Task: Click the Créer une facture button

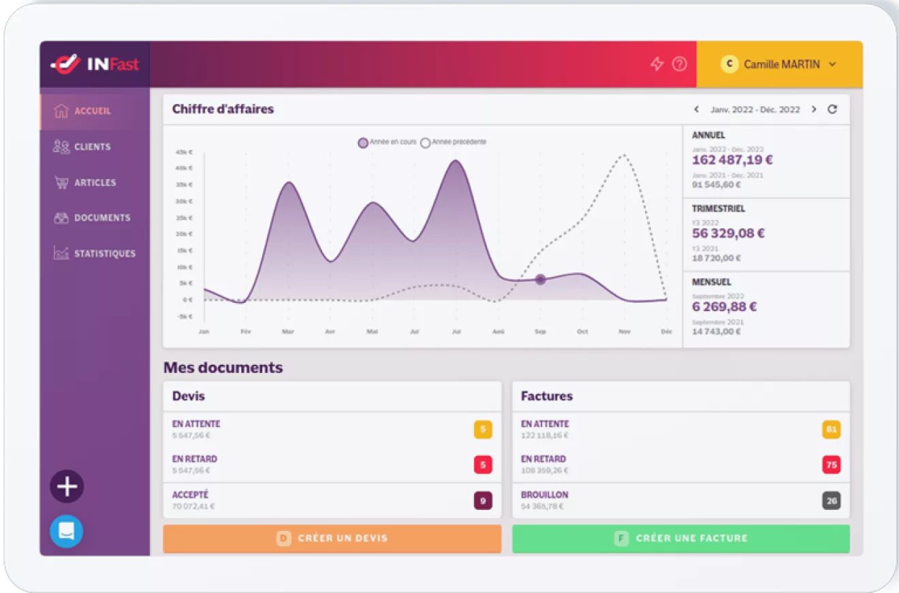Action: tap(681, 539)
